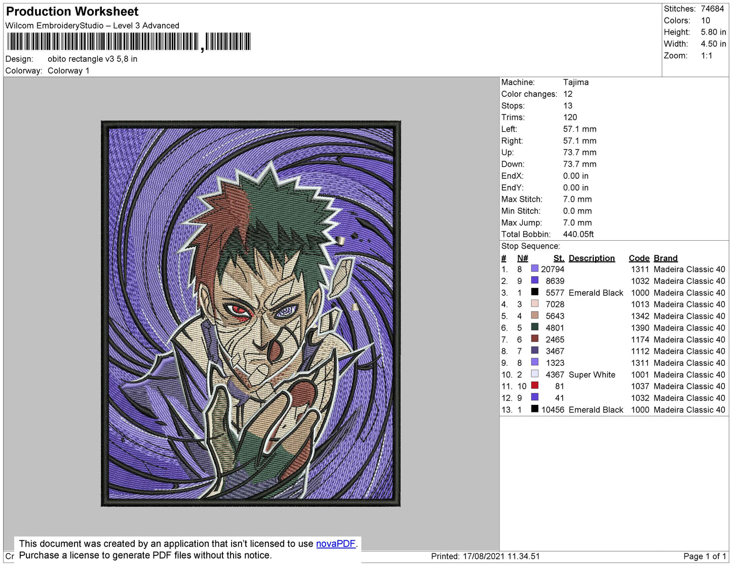This screenshot has height=566, width=732.
Task: Click the 'N#' column header
Action: [x=522, y=258]
